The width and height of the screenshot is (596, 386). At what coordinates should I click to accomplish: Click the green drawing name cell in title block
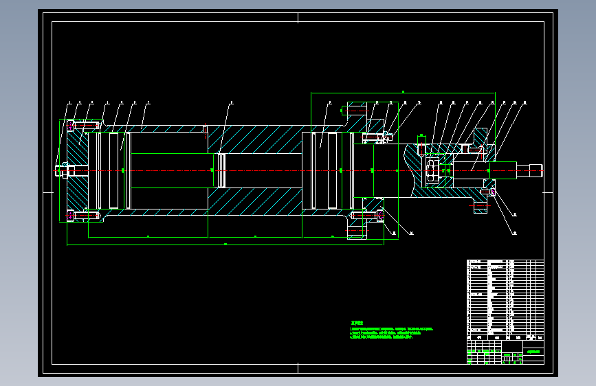pos(533,352)
